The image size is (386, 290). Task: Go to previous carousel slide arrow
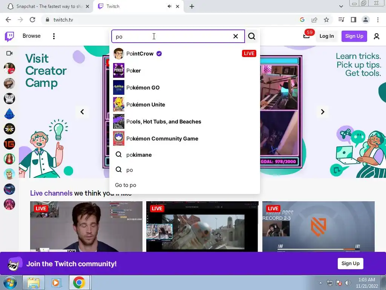[82, 112]
